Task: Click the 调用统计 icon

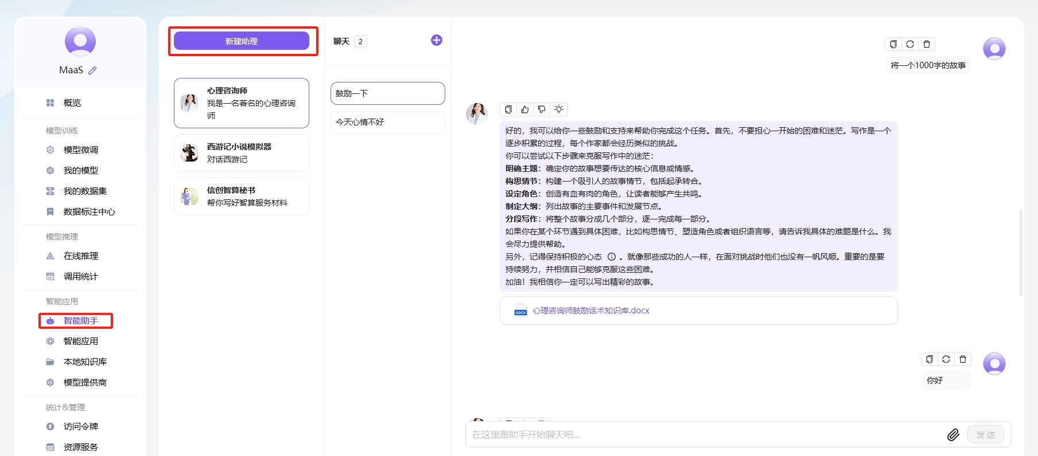Action: click(x=50, y=276)
